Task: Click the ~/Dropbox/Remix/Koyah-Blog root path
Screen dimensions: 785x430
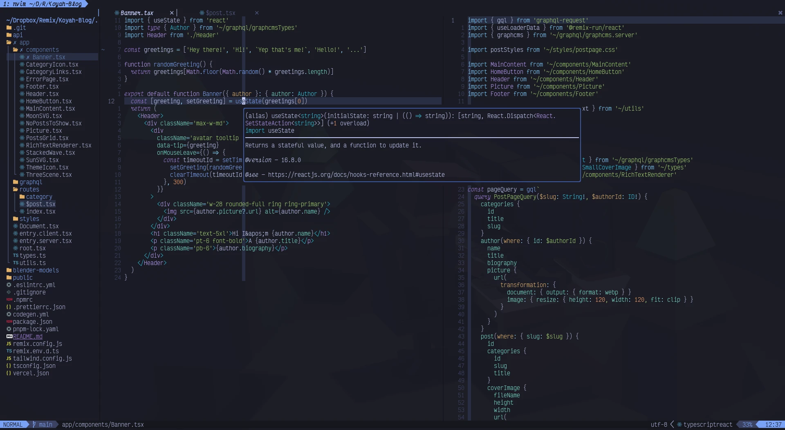Action: tap(52, 20)
